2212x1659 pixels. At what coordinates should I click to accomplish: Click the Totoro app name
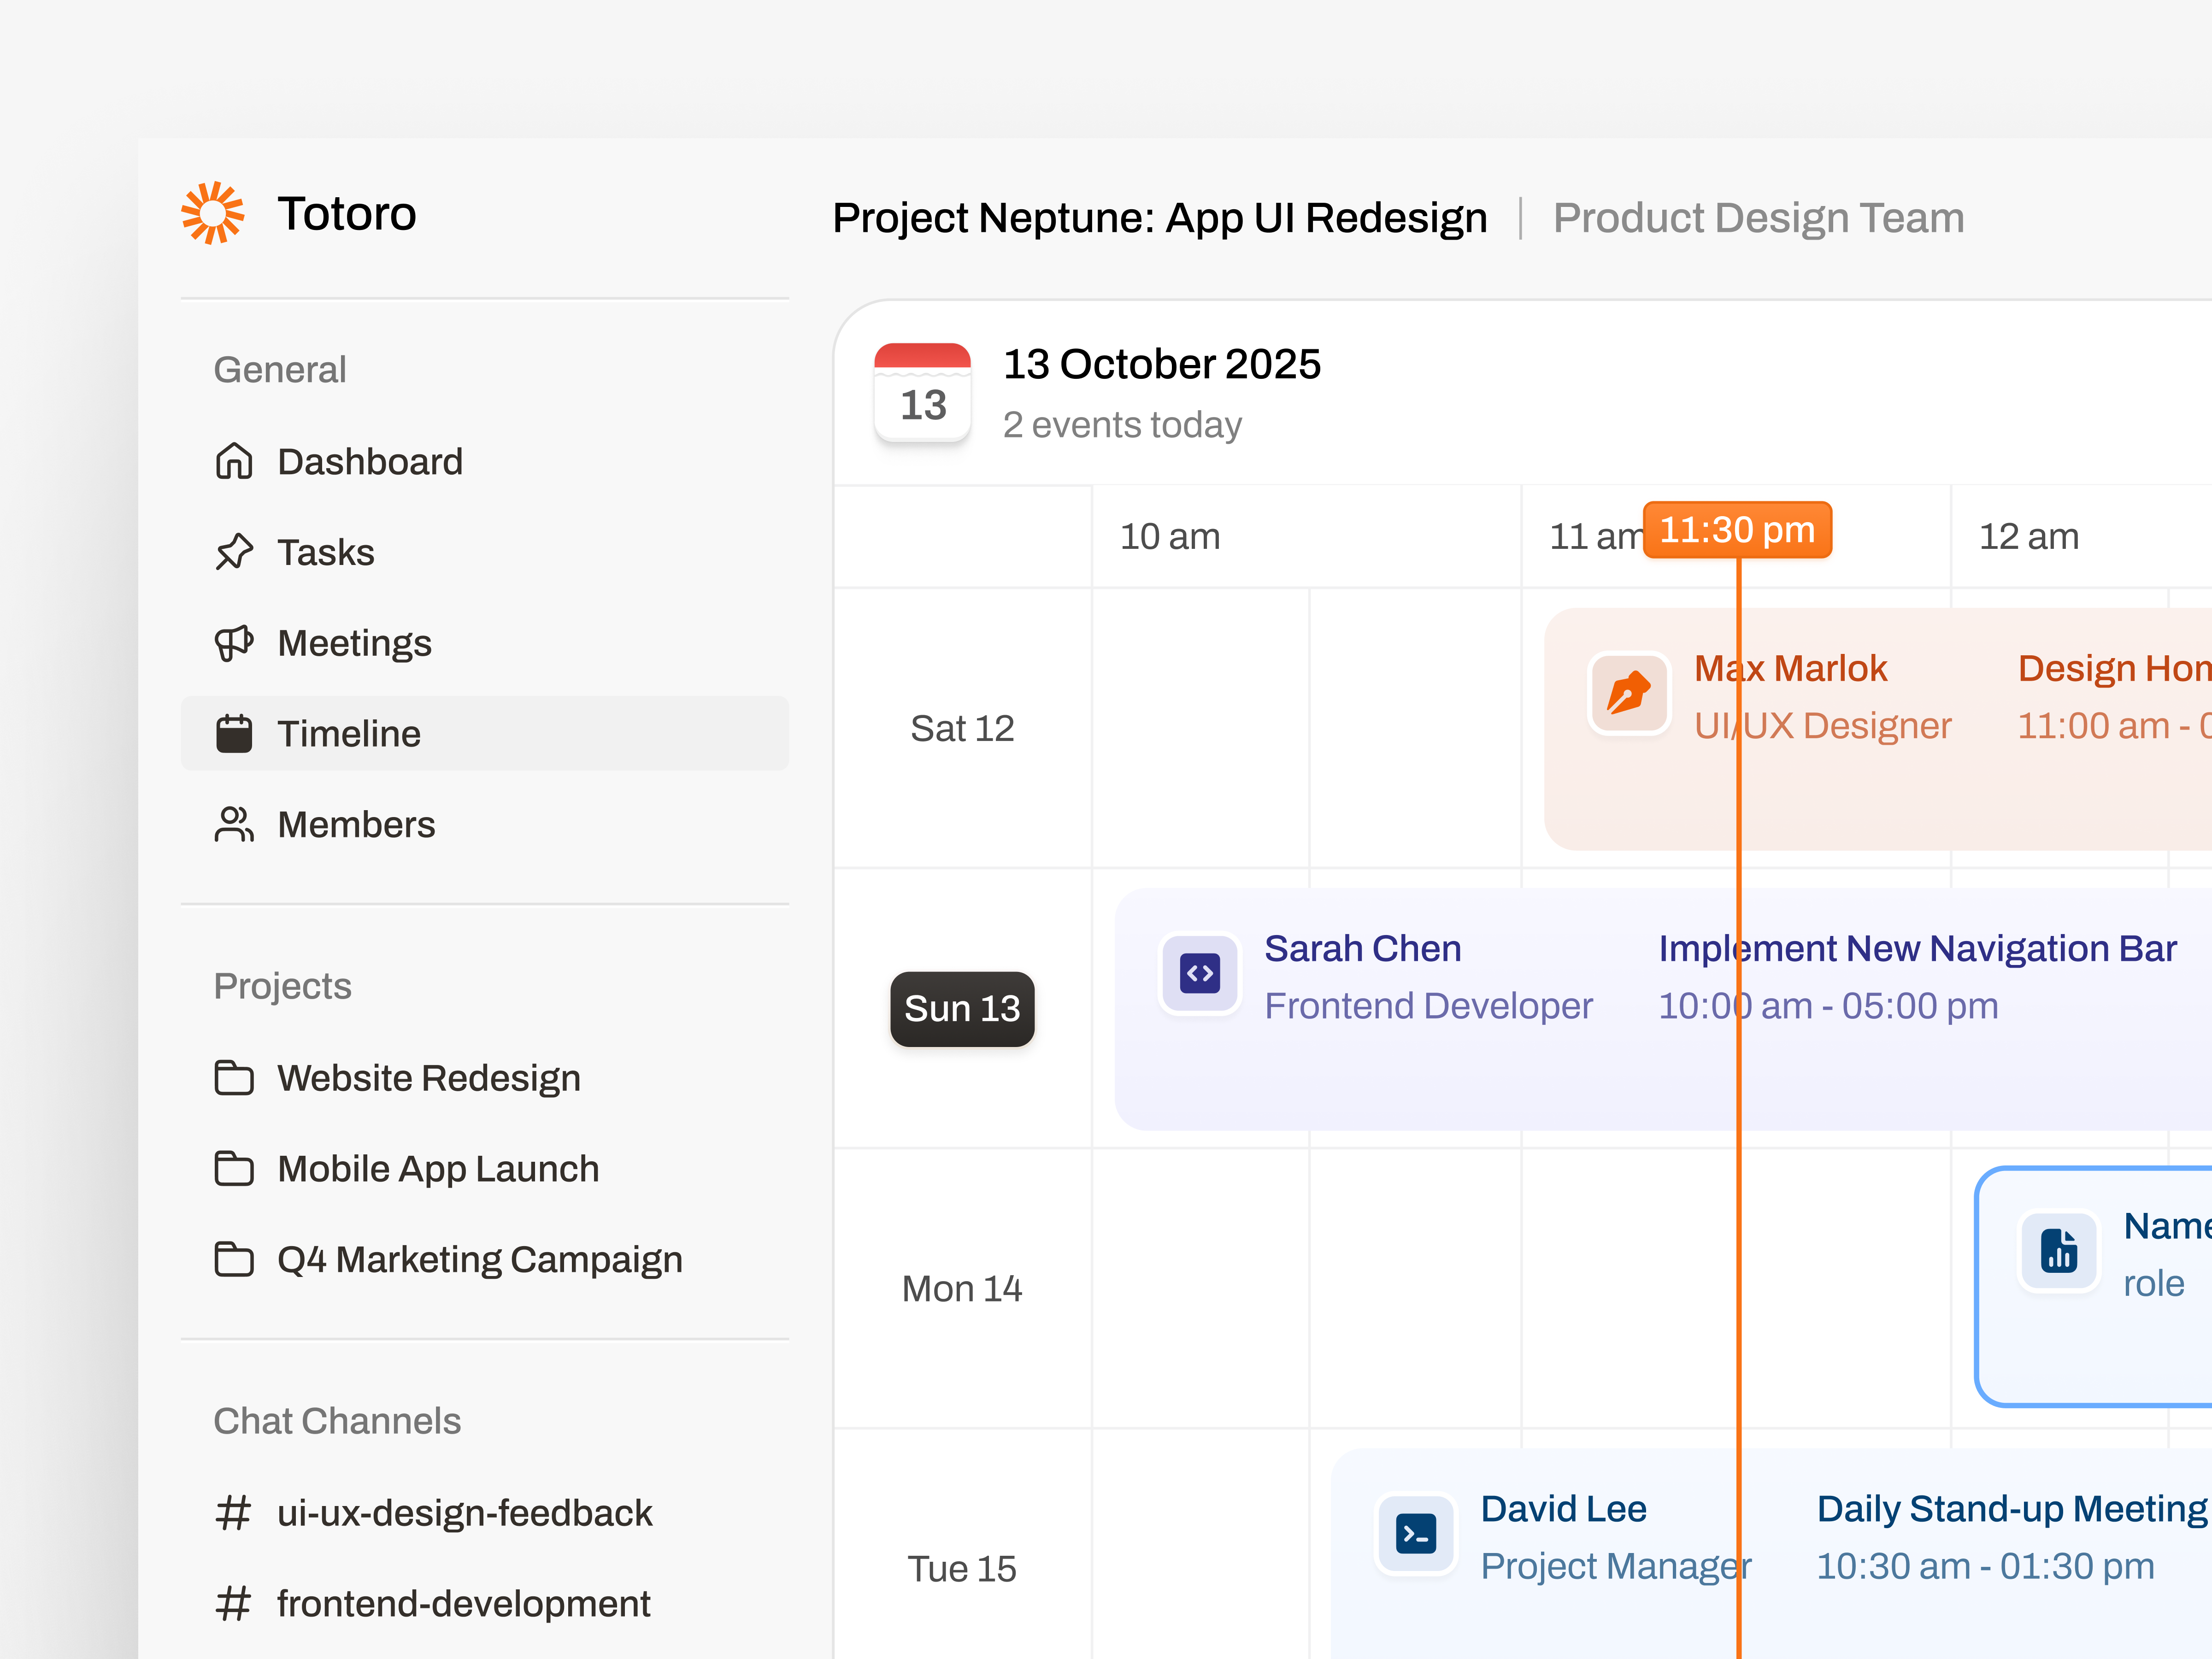point(347,213)
